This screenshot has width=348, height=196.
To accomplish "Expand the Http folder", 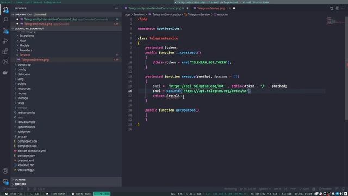I will pyautogui.click(x=22, y=41).
